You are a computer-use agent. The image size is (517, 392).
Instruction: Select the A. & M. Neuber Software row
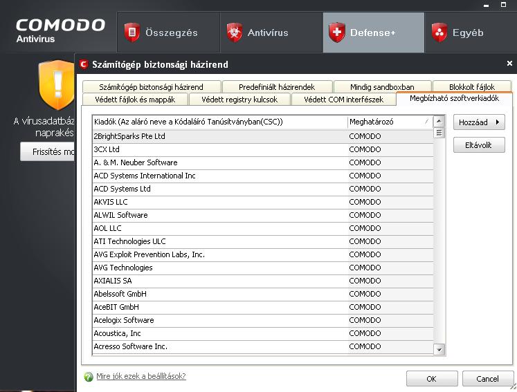[x=263, y=162]
